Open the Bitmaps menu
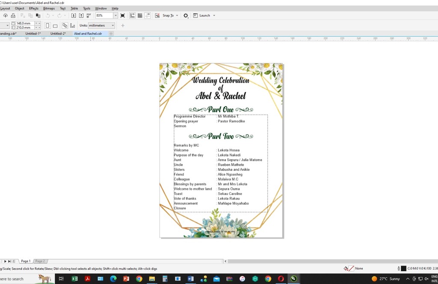 click(49, 8)
